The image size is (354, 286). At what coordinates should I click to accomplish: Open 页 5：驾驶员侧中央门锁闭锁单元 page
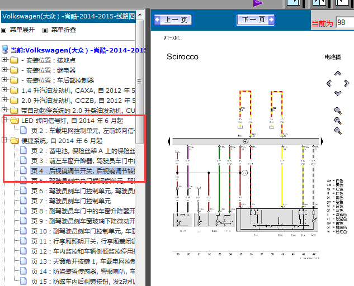click(x=83, y=181)
